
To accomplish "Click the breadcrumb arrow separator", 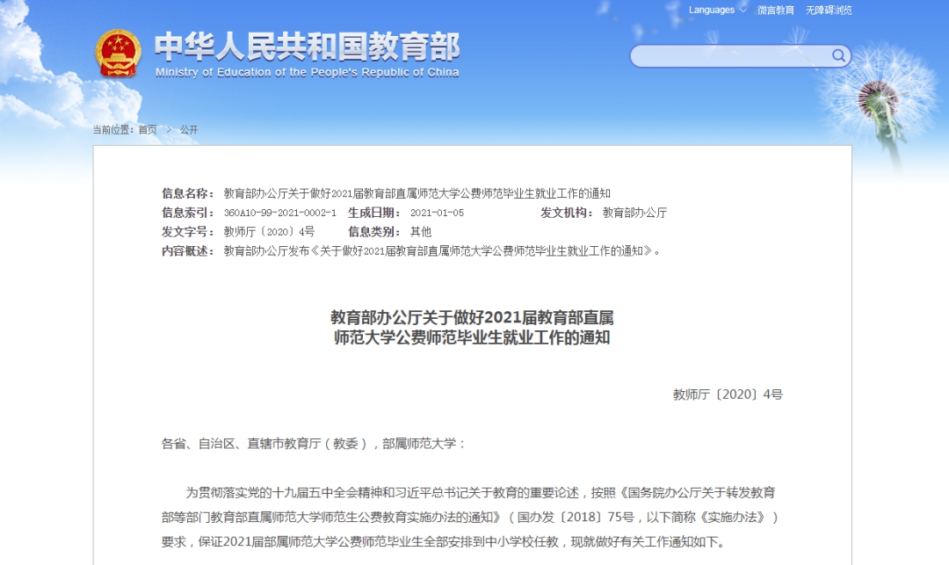I will pyautogui.click(x=169, y=129).
